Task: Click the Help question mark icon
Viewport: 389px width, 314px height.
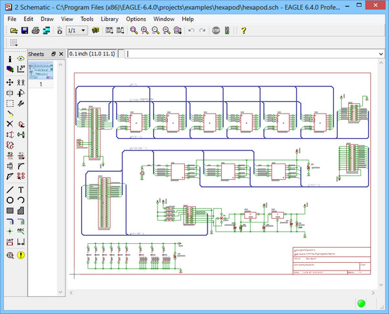Action: point(243,30)
